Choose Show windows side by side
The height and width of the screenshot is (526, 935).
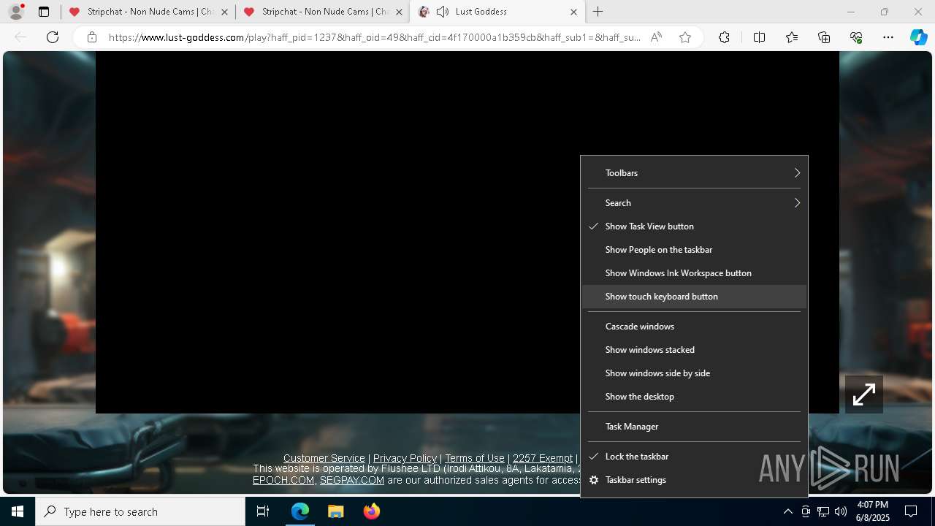(694, 373)
